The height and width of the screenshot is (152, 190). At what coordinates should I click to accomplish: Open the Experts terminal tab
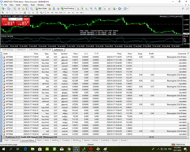(x=115, y=140)
